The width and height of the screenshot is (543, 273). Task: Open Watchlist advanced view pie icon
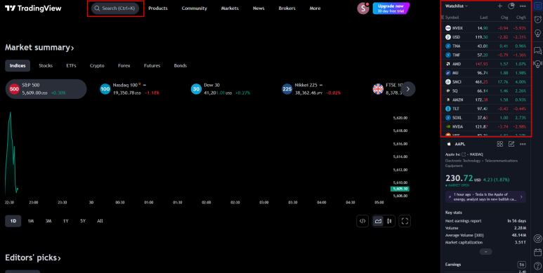[x=511, y=6]
